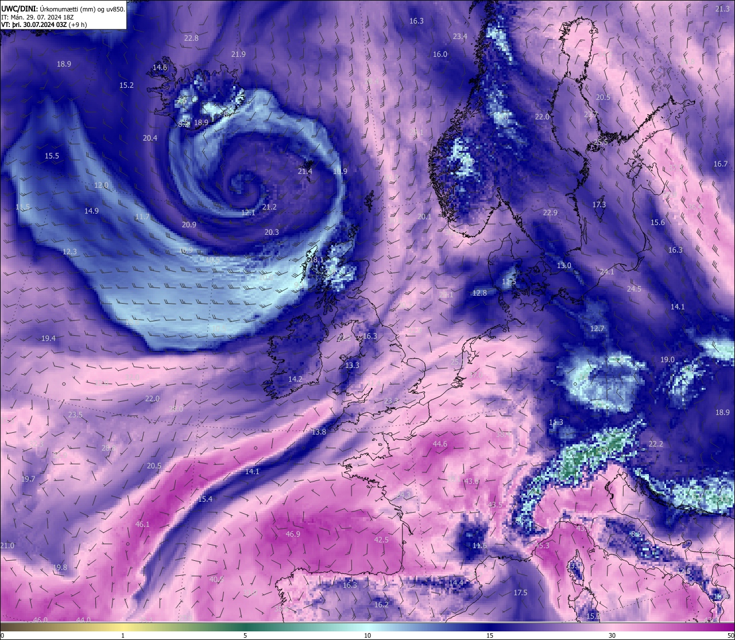Viewport: 735px width, 640px height.
Task: Click the map value 13.8
Action: pos(319,432)
